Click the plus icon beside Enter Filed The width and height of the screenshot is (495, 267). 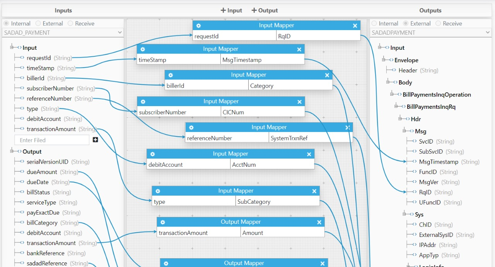point(96,140)
